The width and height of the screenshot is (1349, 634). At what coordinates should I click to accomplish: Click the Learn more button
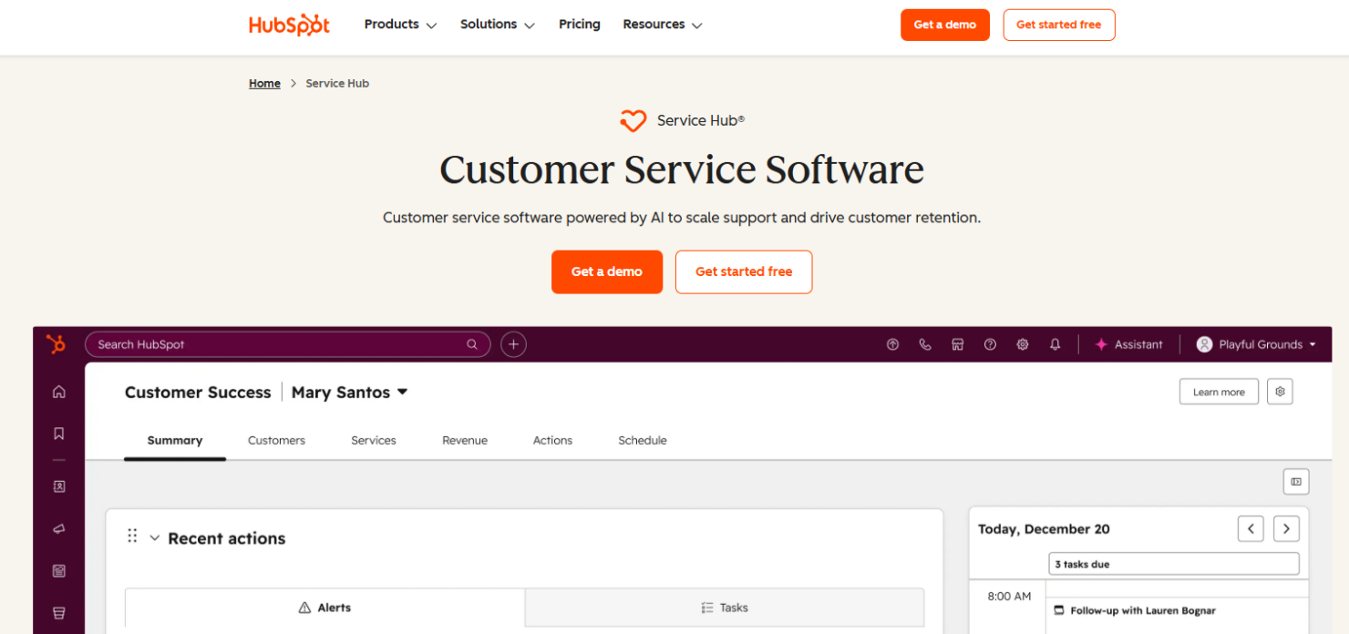tap(1219, 392)
